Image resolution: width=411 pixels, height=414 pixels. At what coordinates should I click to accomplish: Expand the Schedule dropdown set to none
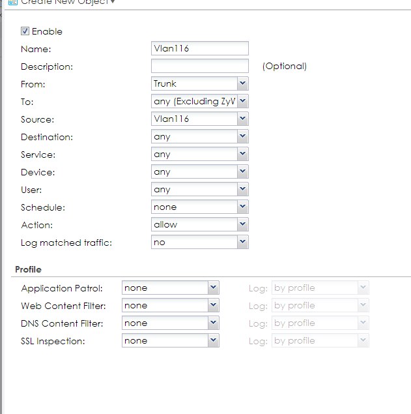[x=200, y=207]
